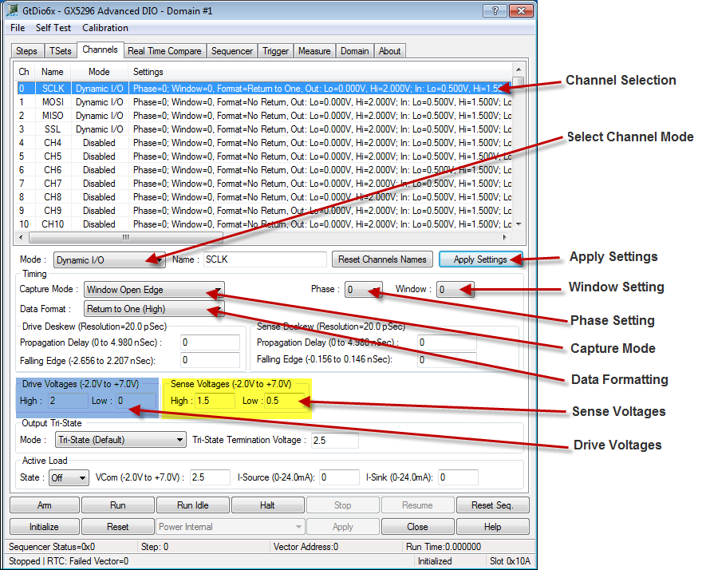Click the channel list scroll down arrow
The height and width of the screenshot is (570, 702).
click(519, 224)
